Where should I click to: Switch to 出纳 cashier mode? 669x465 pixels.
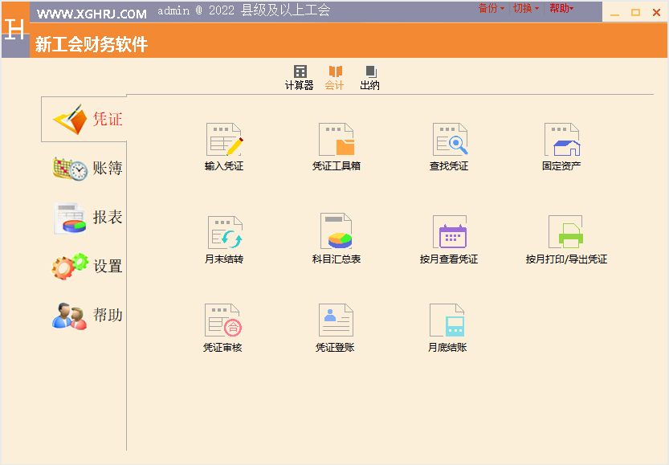point(370,77)
